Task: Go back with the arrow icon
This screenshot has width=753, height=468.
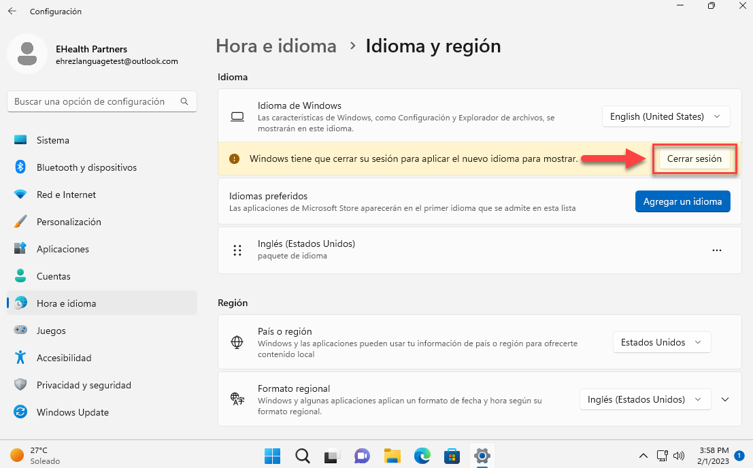Action: click(12, 11)
